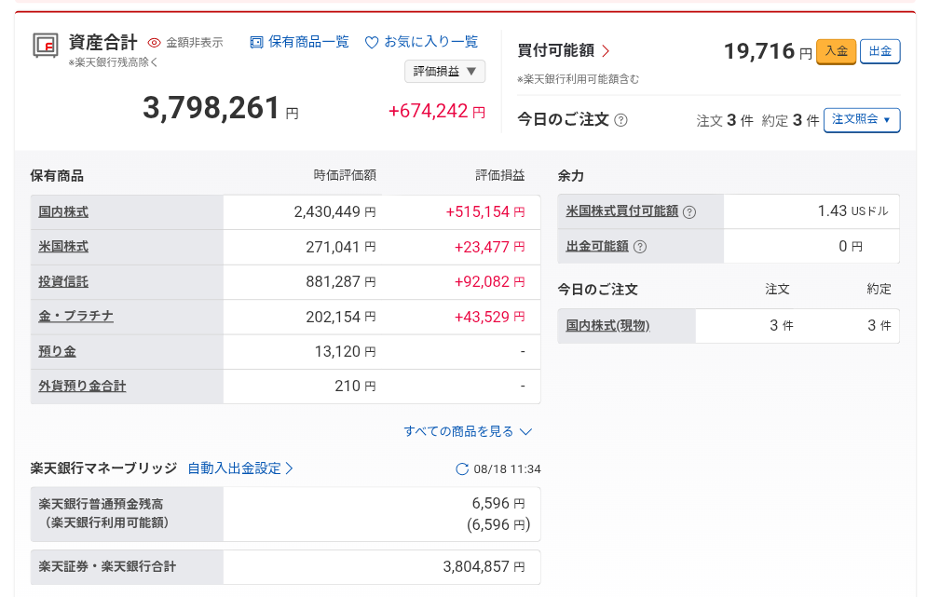
Task: Open the 注文照会 dropdown button
Action: coord(862,120)
